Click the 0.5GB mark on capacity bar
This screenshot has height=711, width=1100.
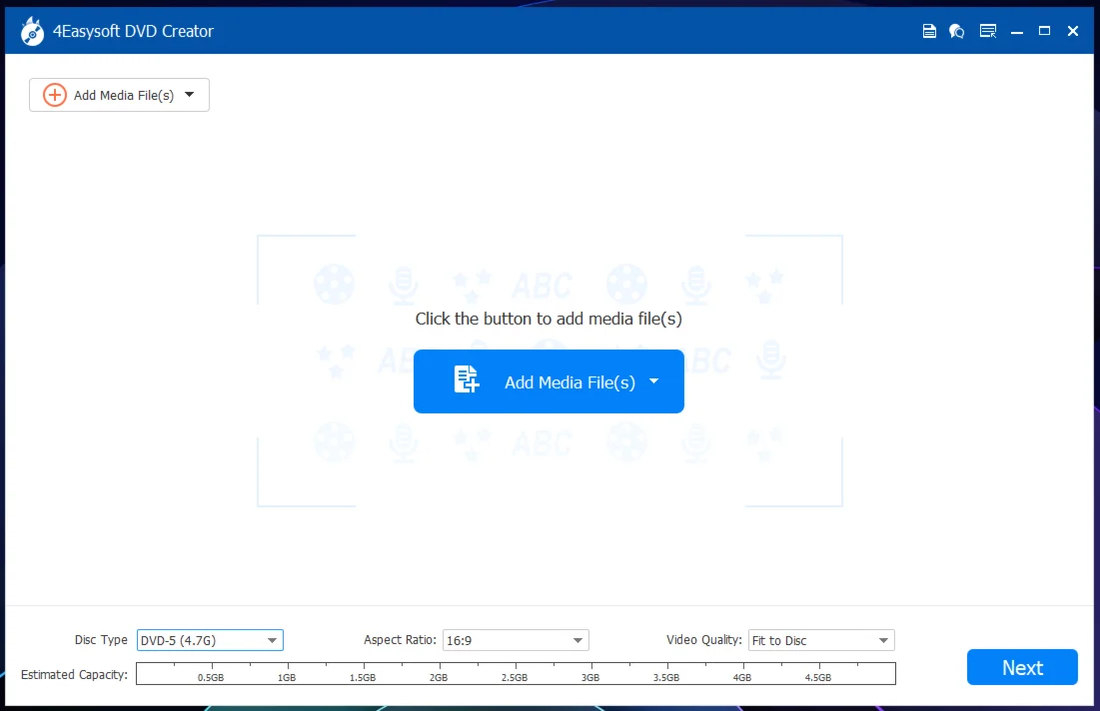(x=211, y=677)
